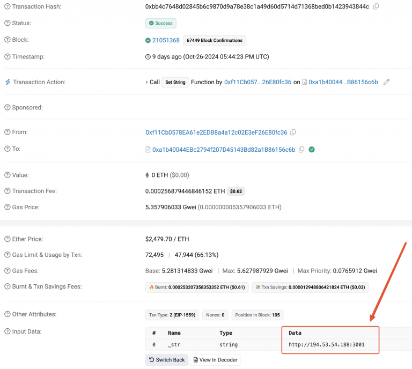412x369 pixels.
Task: Click the Switch Back button
Action: 166,360
